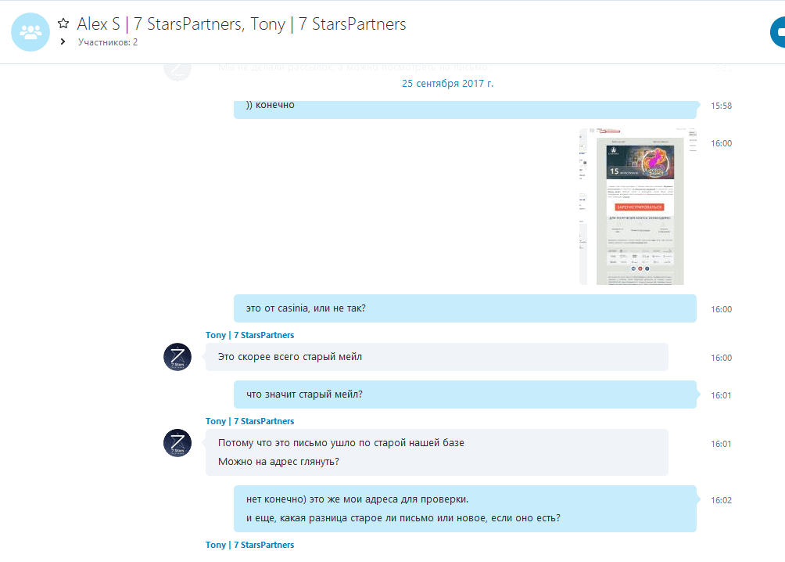The height and width of the screenshot is (562, 785).
Task: Toggle the favorite star next to Alex S
Action: pos(63,23)
